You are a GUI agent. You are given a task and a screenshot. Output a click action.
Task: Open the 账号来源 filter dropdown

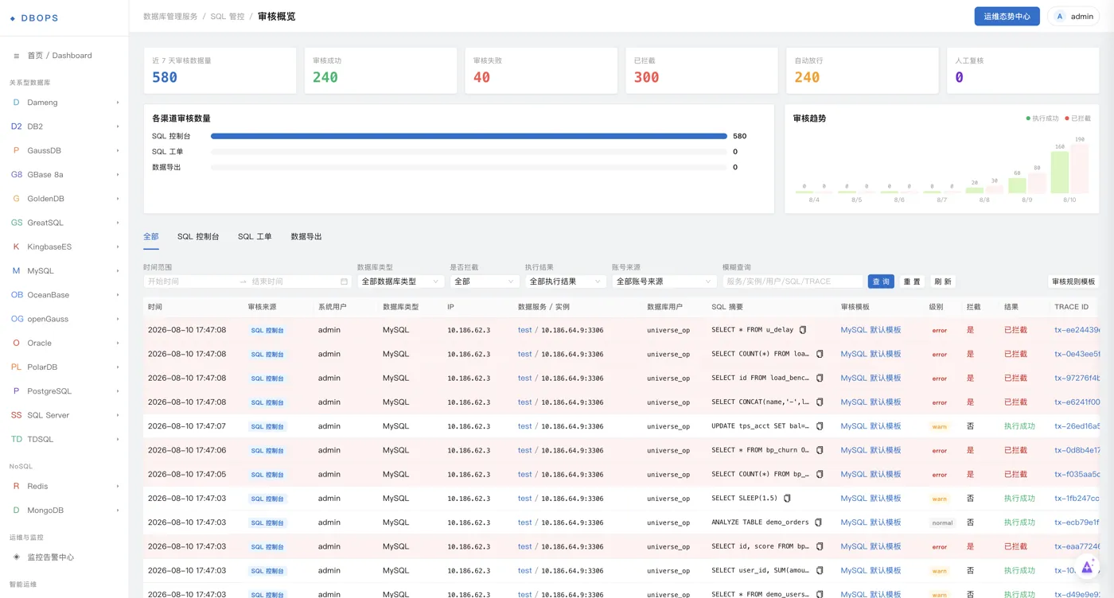pyautogui.click(x=664, y=282)
